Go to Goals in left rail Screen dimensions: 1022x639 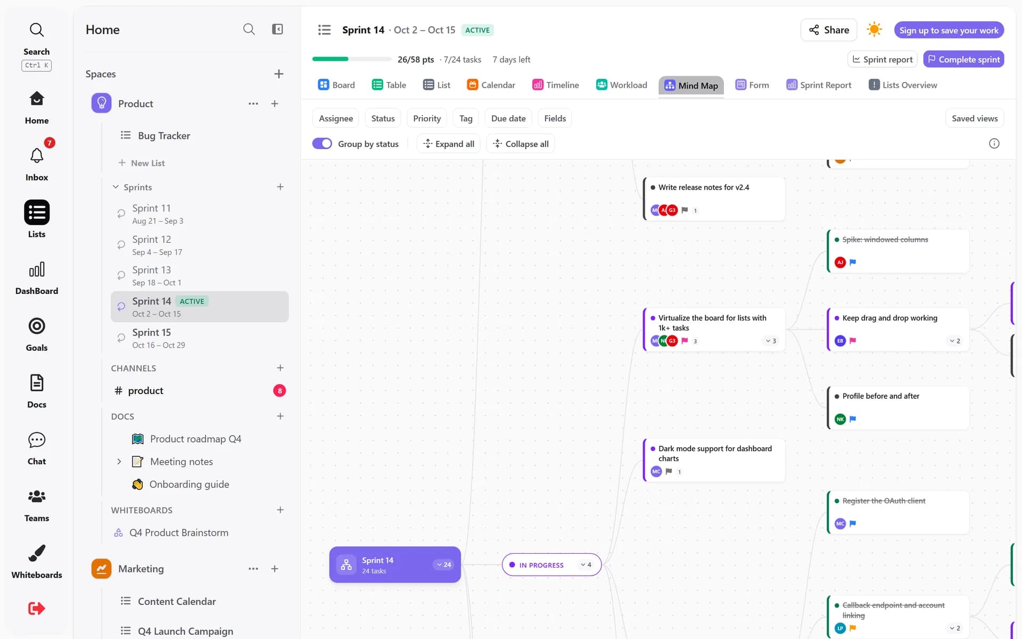click(x=36, y=334)
